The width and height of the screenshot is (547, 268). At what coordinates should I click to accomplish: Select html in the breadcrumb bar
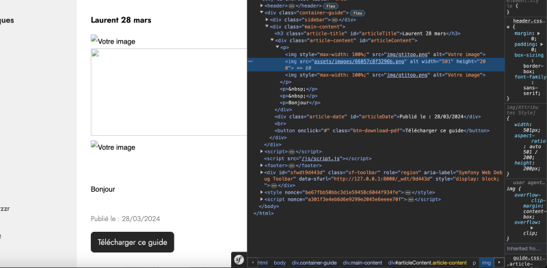click(263, 263)
